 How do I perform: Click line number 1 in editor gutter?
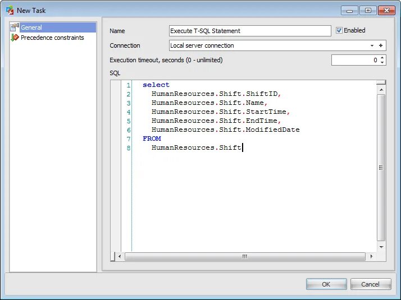tap(129, 85)
